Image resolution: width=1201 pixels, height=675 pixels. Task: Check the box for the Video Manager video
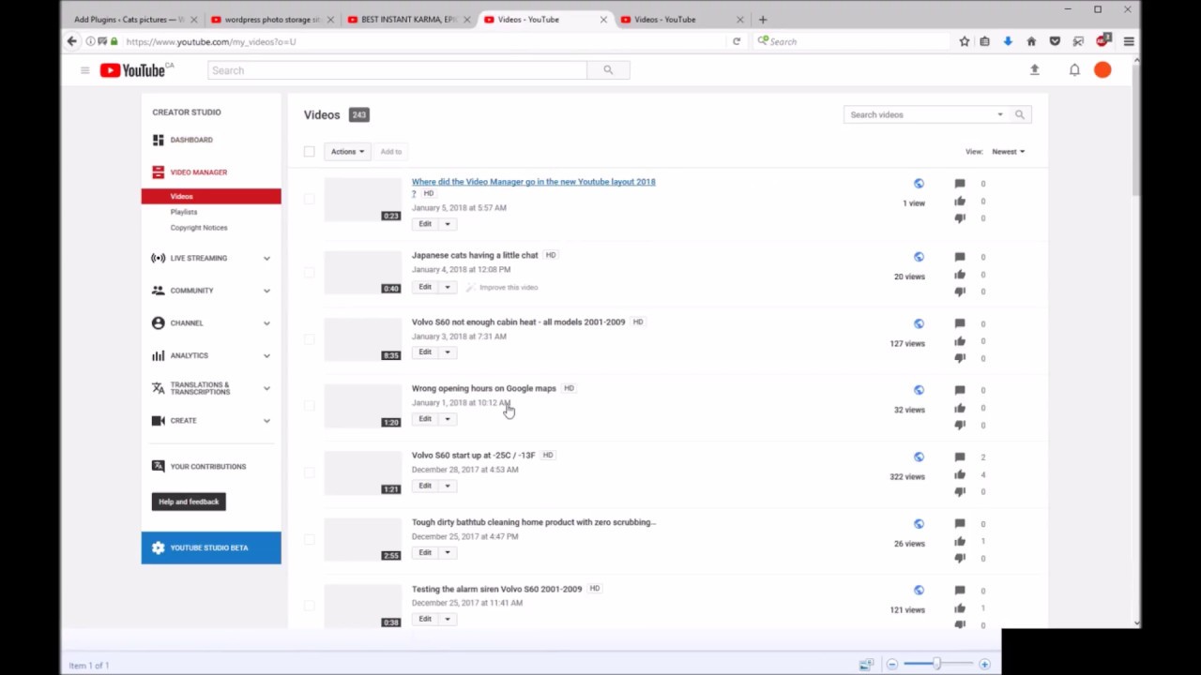point(310,199)
